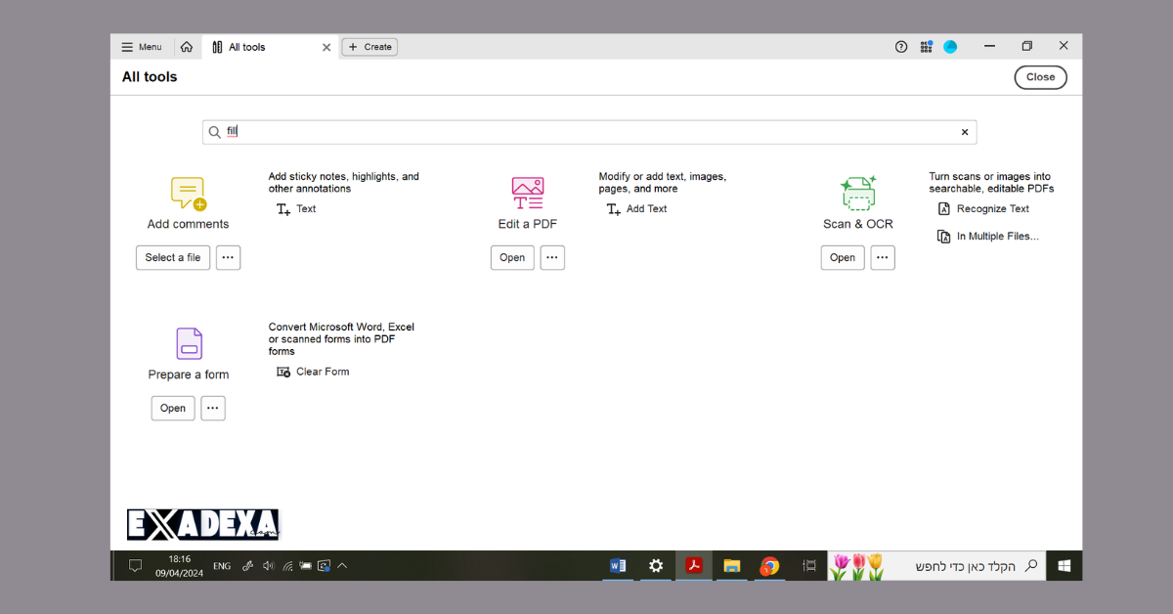
Task: Clear the search field with the X
Action: point(964,131)
